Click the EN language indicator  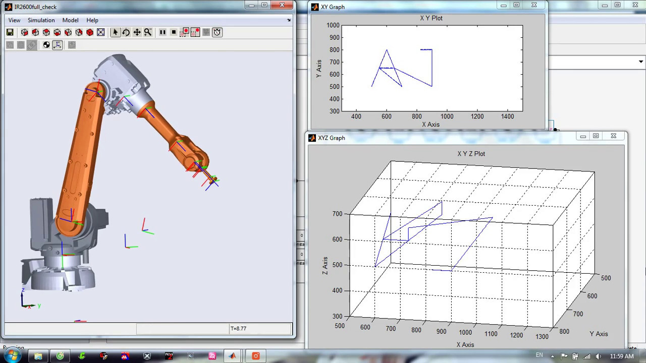(539, 355)
